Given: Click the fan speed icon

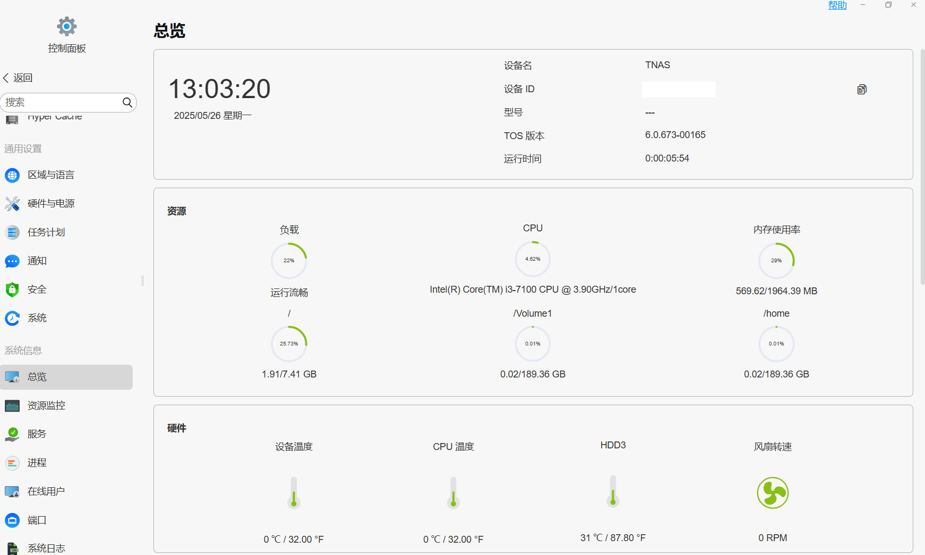Looking at the screenshot, I should click(x=773, y=493).
